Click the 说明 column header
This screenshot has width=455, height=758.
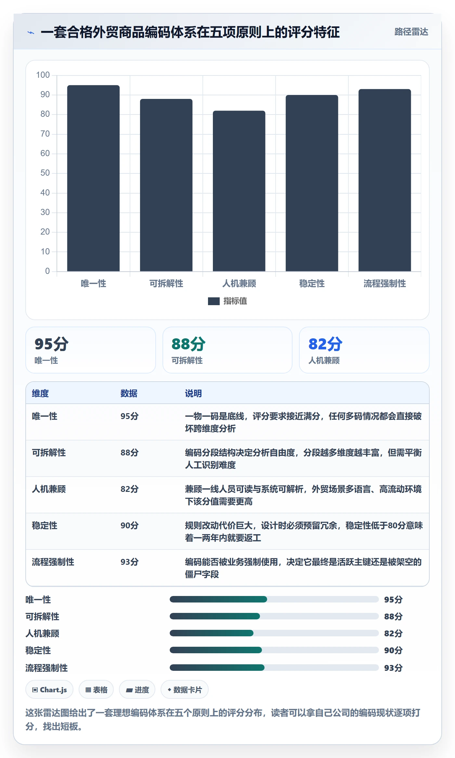tap(193, 393)
